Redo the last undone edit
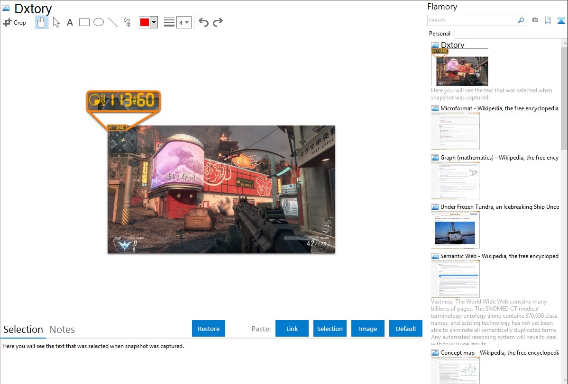 (218, 22)
